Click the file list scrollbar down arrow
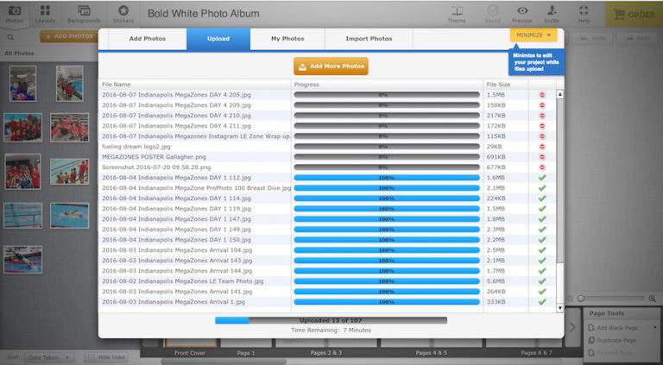 [x=559, y=307]
